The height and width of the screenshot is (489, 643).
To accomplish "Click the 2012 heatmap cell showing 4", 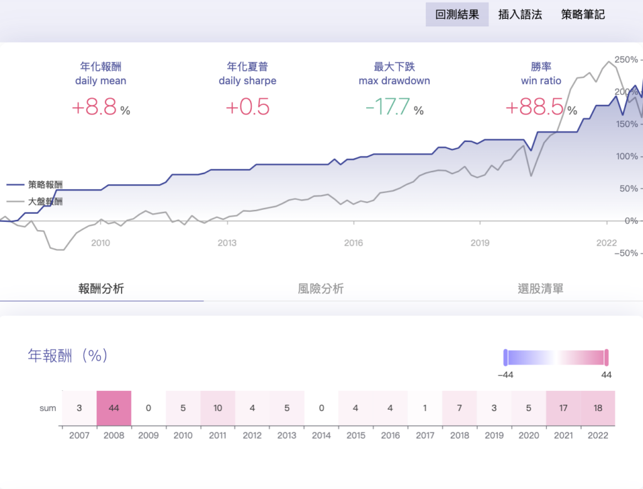I will point(252,408).
